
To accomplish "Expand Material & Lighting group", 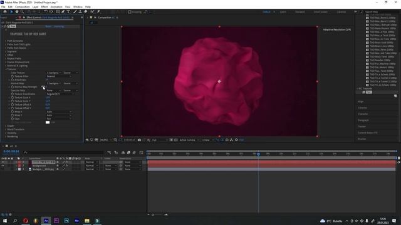I will [x=6, y=66].
